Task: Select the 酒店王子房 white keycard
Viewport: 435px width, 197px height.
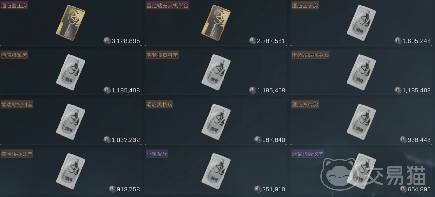Action: coord(361,22)
